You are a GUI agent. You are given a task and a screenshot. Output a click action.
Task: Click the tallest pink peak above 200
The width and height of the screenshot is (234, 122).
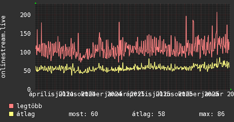click(217, 12)
